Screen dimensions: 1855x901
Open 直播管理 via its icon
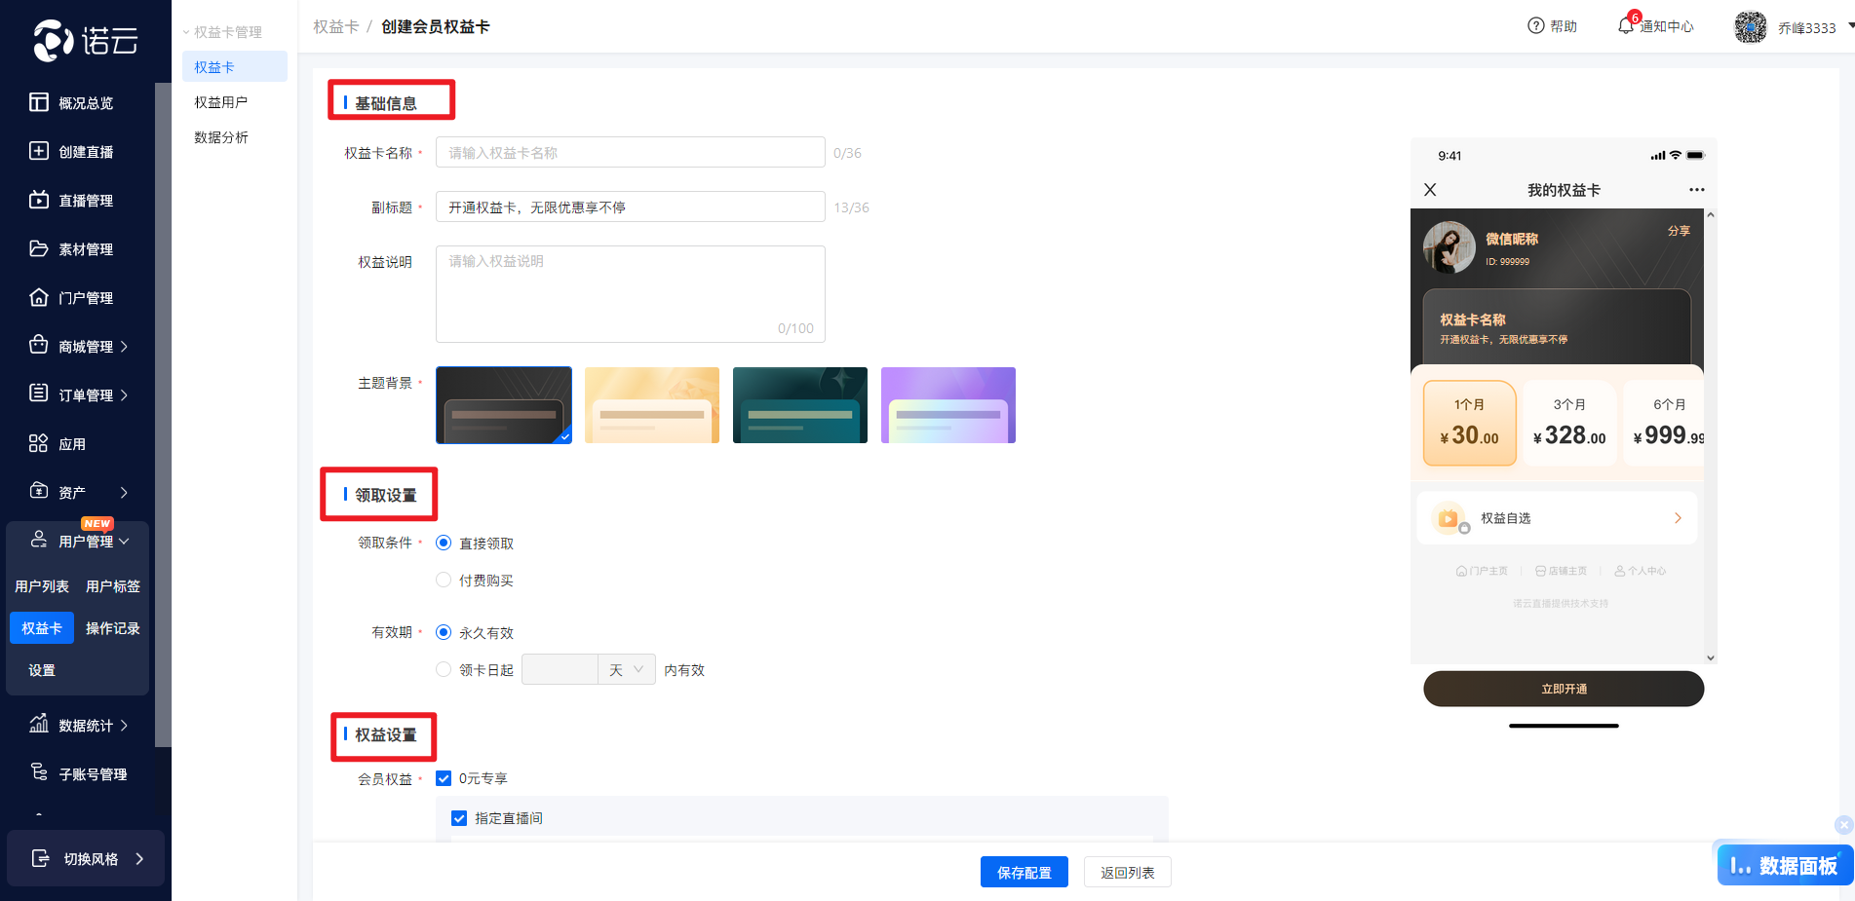pyautogui.click(x=39, y=200)
